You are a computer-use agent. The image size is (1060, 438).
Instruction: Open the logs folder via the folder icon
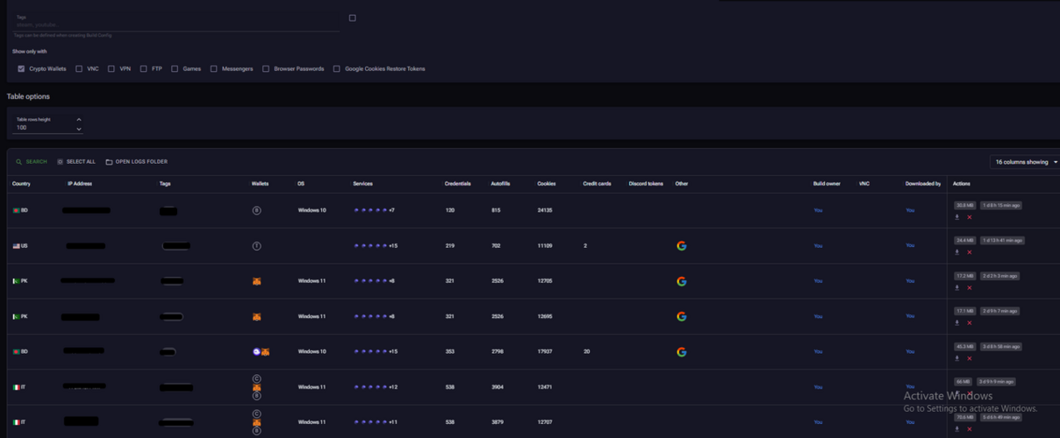109,162
